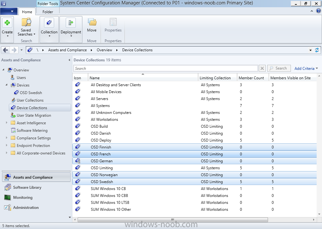The width and height of the screenshot is (322, 229).
Task: Click inside the Search input field
Action: (165, 68)
